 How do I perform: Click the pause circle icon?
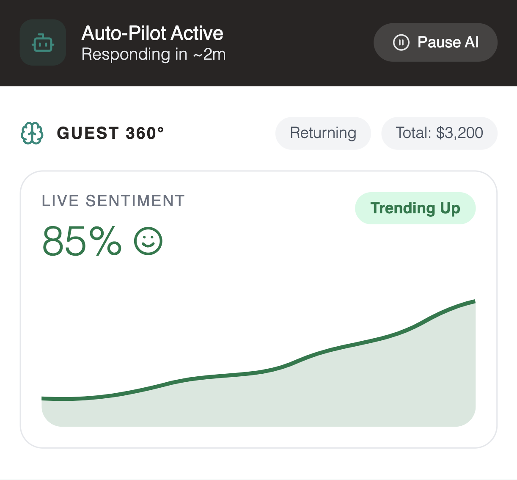pyautogui.click(x=401, y=42)
